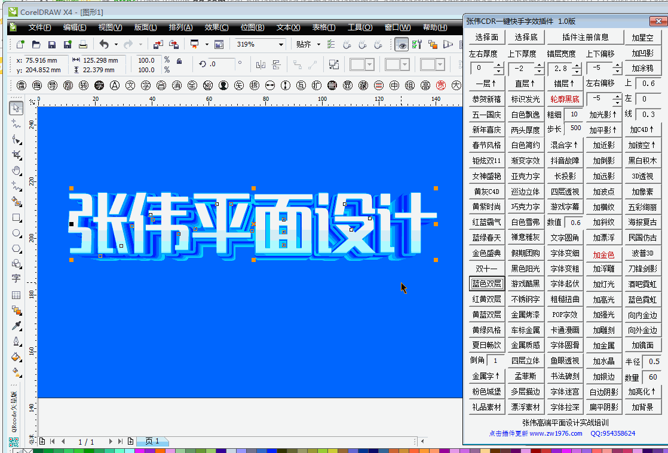Open the first wrap style combo box

(x=362, y=64)
